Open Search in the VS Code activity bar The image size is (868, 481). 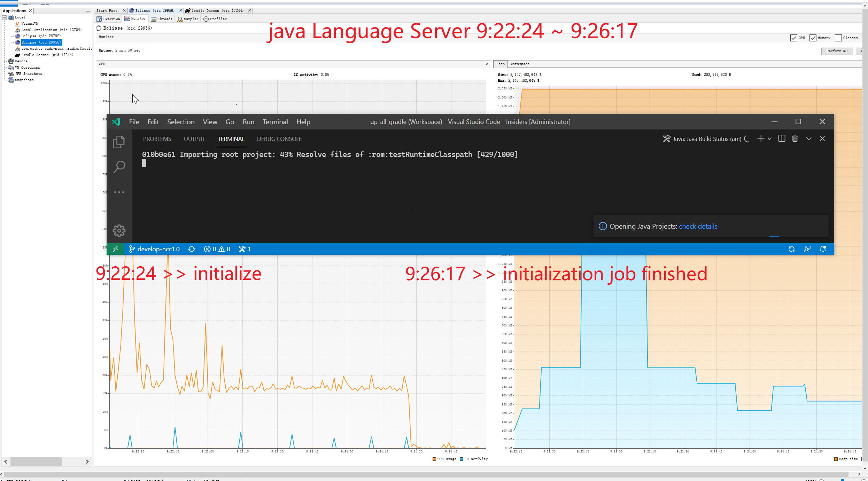tap(119, 167)
